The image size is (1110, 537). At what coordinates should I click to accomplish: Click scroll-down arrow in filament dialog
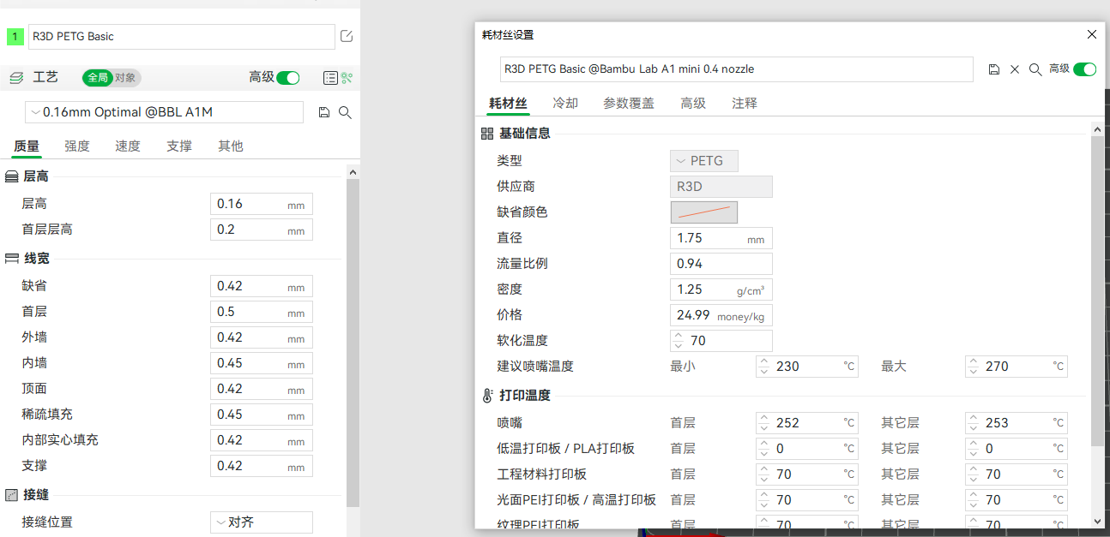coord(1098,521)
